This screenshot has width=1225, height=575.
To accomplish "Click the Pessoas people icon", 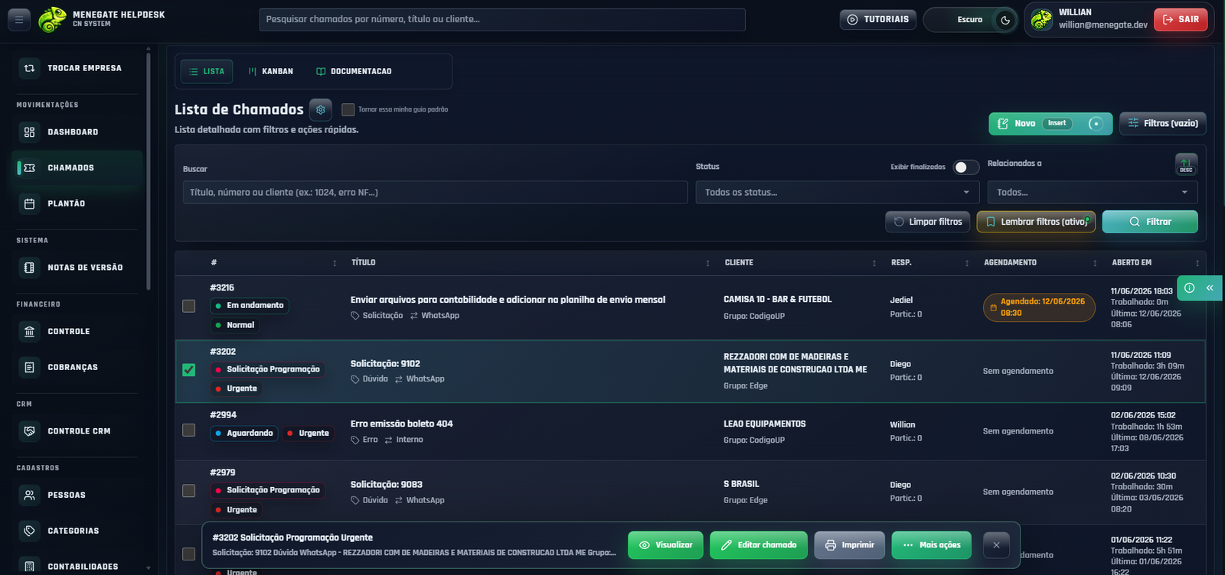I will (x=29, y=495).
